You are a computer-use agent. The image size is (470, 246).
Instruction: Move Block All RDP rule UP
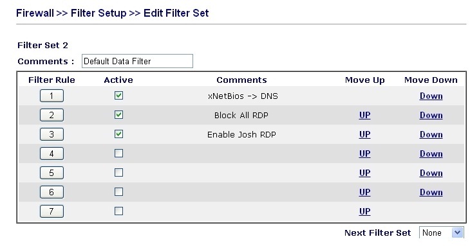coord(365,115)
